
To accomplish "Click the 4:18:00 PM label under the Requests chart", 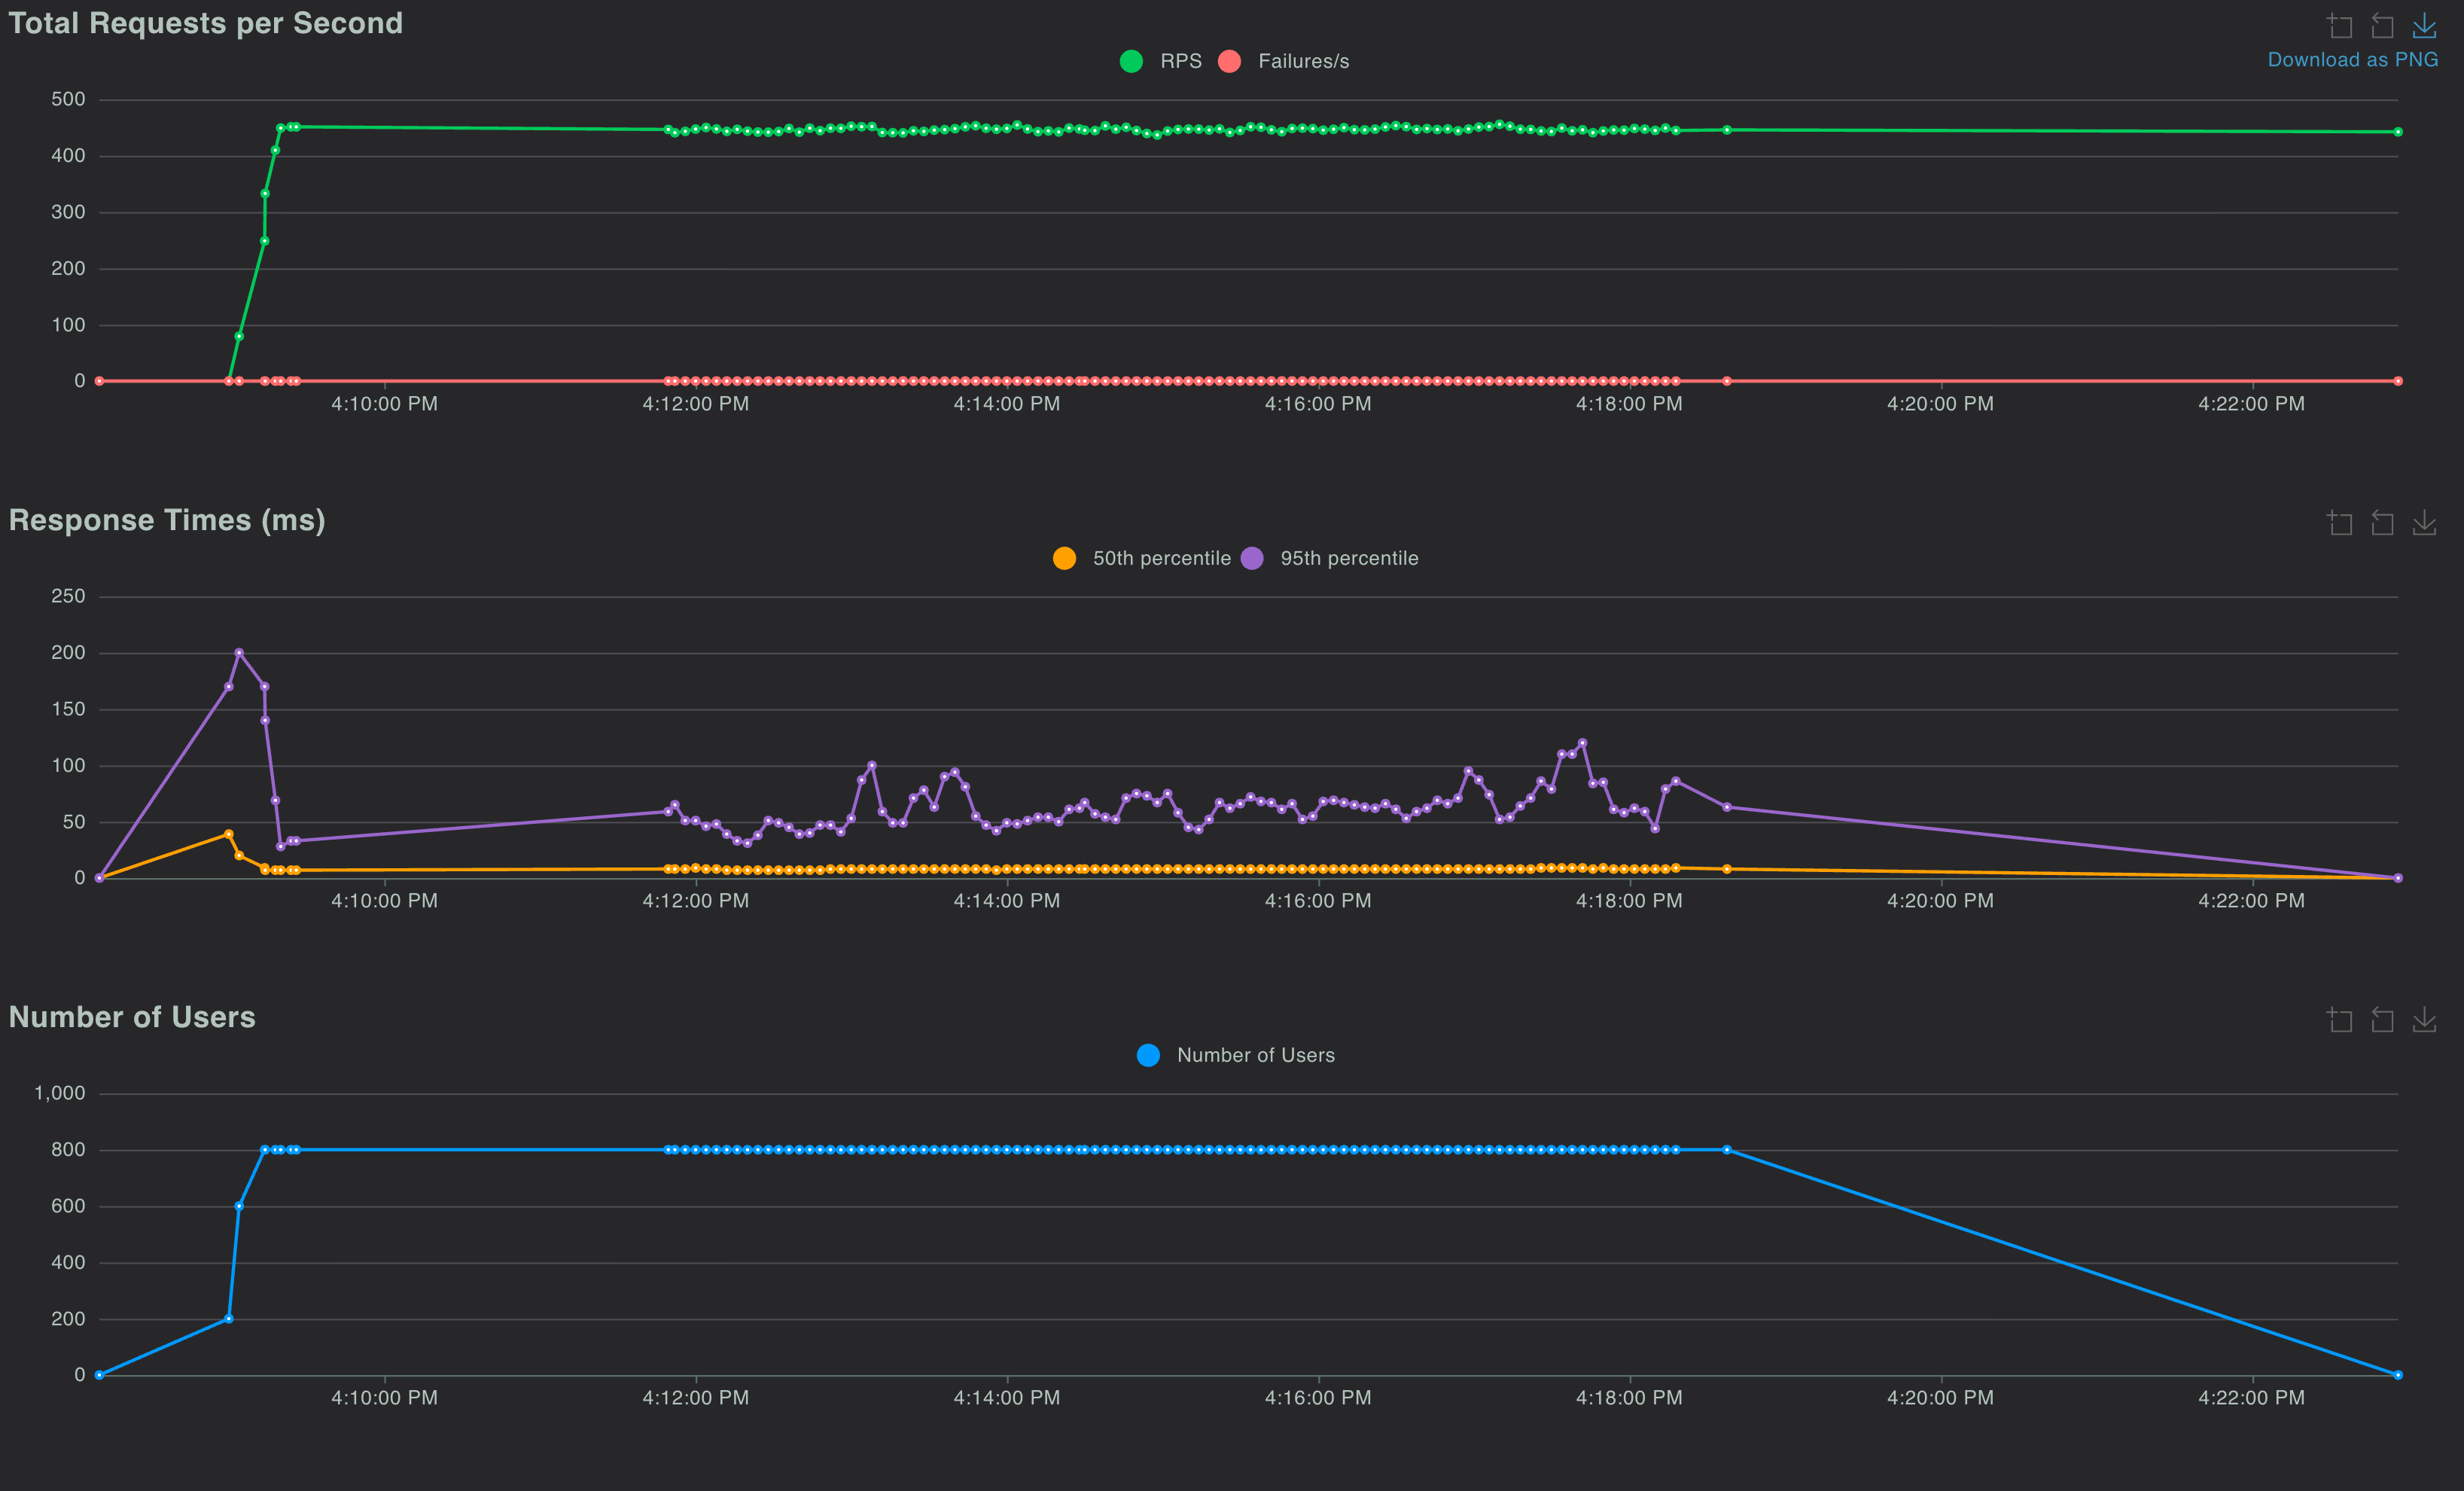I will coord(1630,404).
